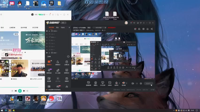
Task: Open the 榜单助手 tool
Action: (66, 71)
